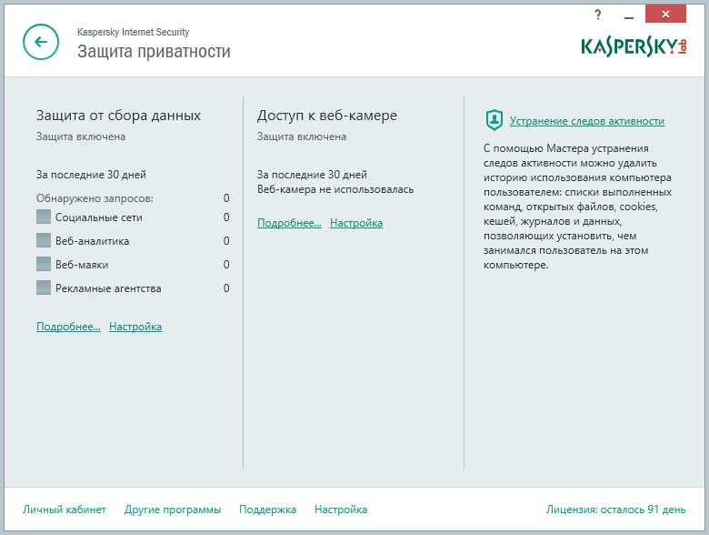
Task: Click the Kaspersky Internet Security title text
Action: [133, 32]
